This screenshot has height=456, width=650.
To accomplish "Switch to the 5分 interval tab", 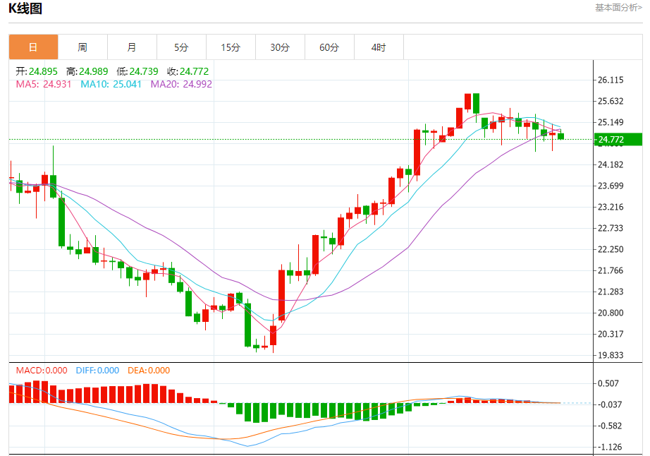I will 181,47.
